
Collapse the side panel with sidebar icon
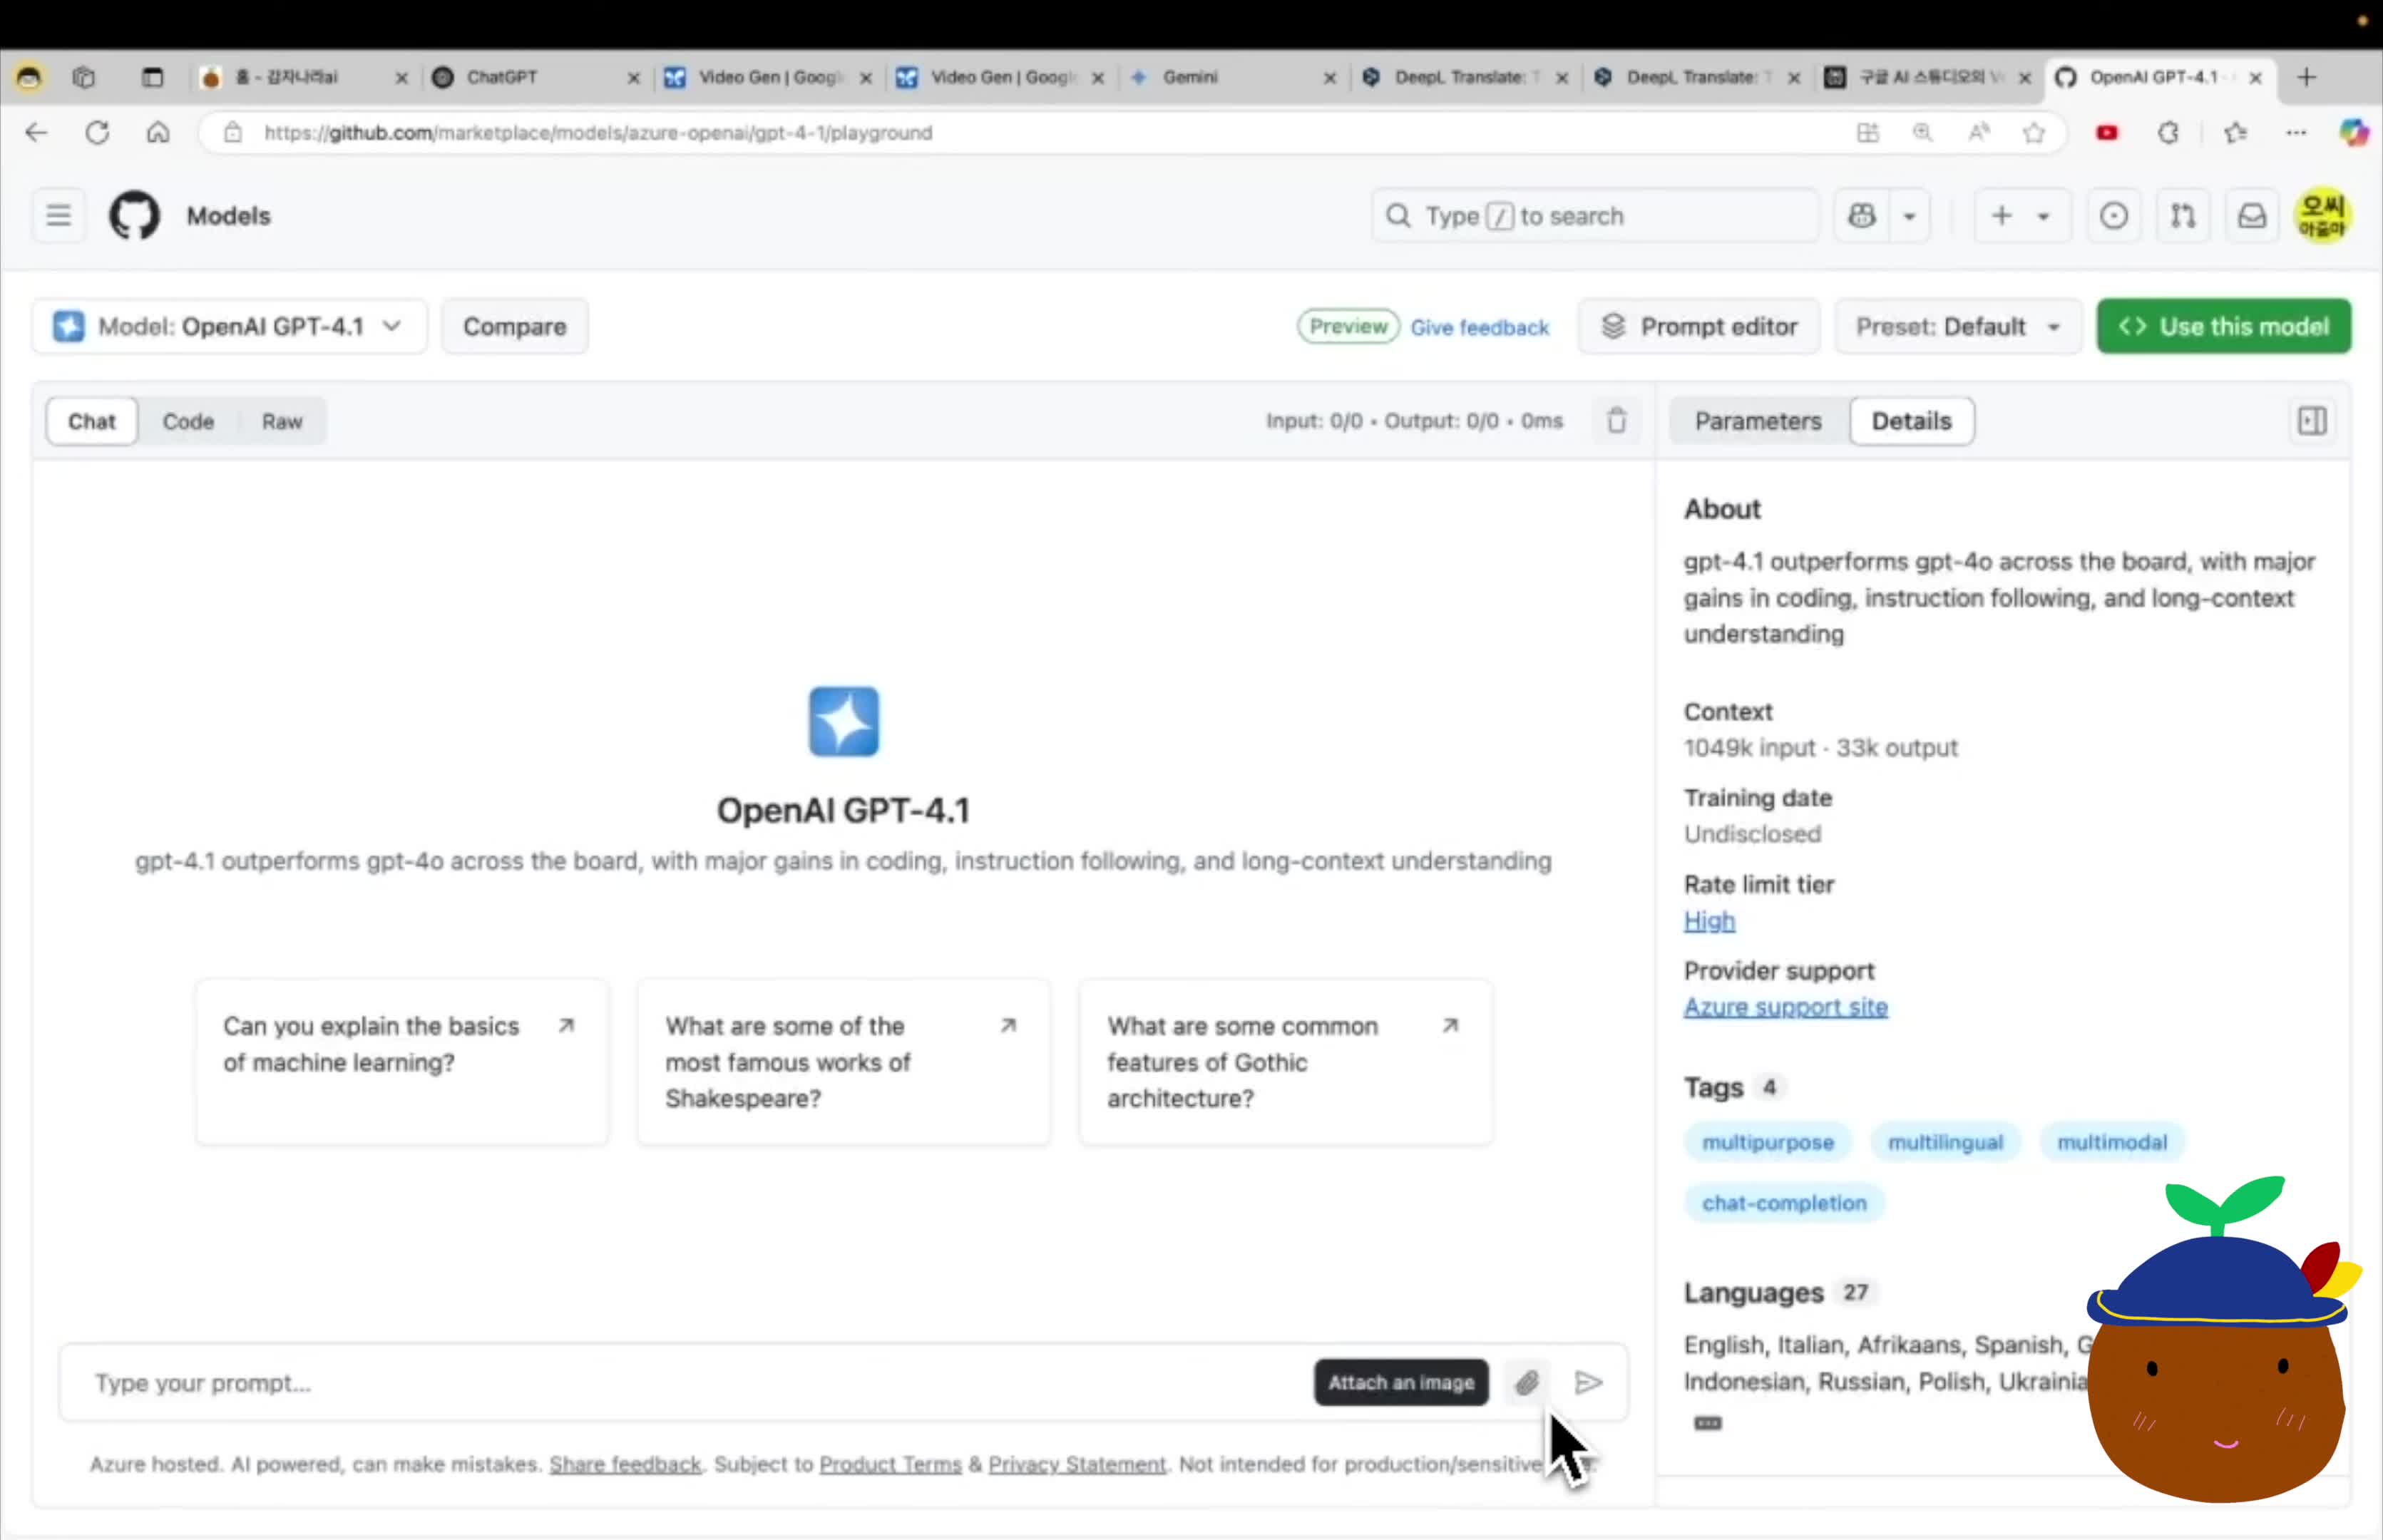coord(2312,422)
